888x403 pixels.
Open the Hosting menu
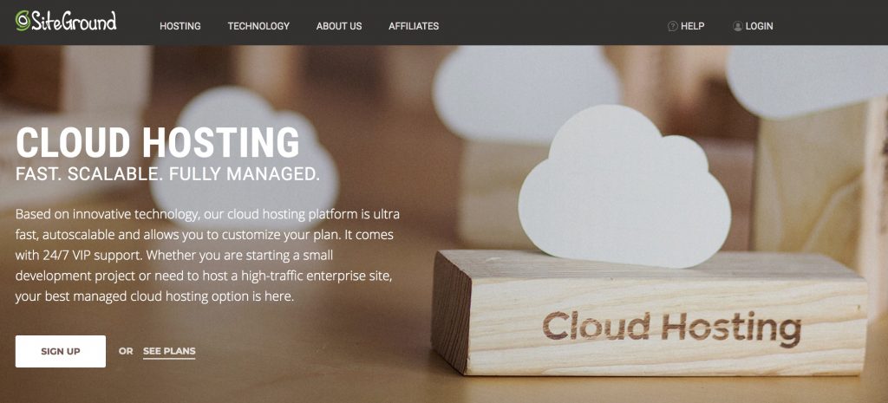pyautogui.click(x=180, y=26)
